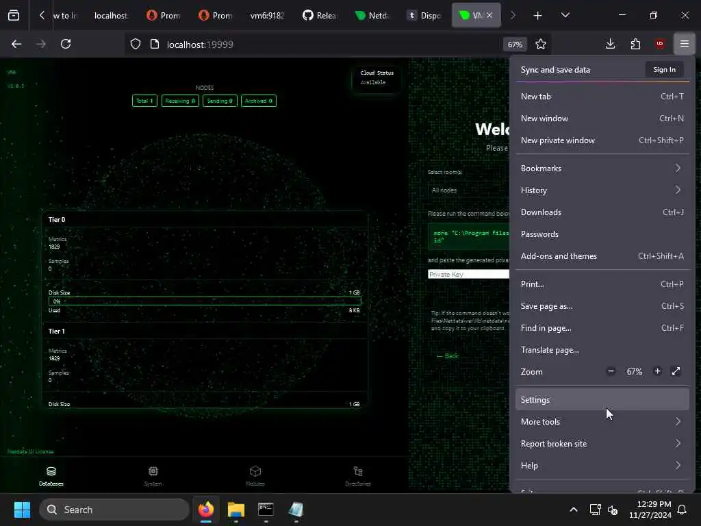Viewport: 701px width, 526px height.
Task: Click the address bar URL
Action: [200, 45]
